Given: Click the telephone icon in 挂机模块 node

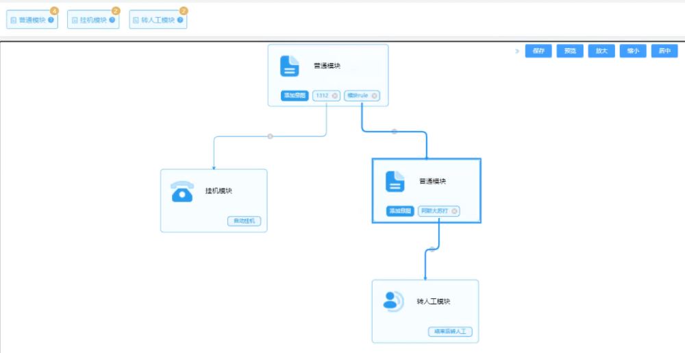Looking at the screenshot, I should tap(182, 192).
